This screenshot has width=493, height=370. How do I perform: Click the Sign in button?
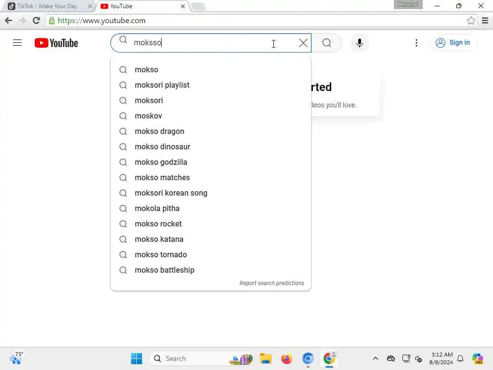pyautogui.click(x=453, y=42)
